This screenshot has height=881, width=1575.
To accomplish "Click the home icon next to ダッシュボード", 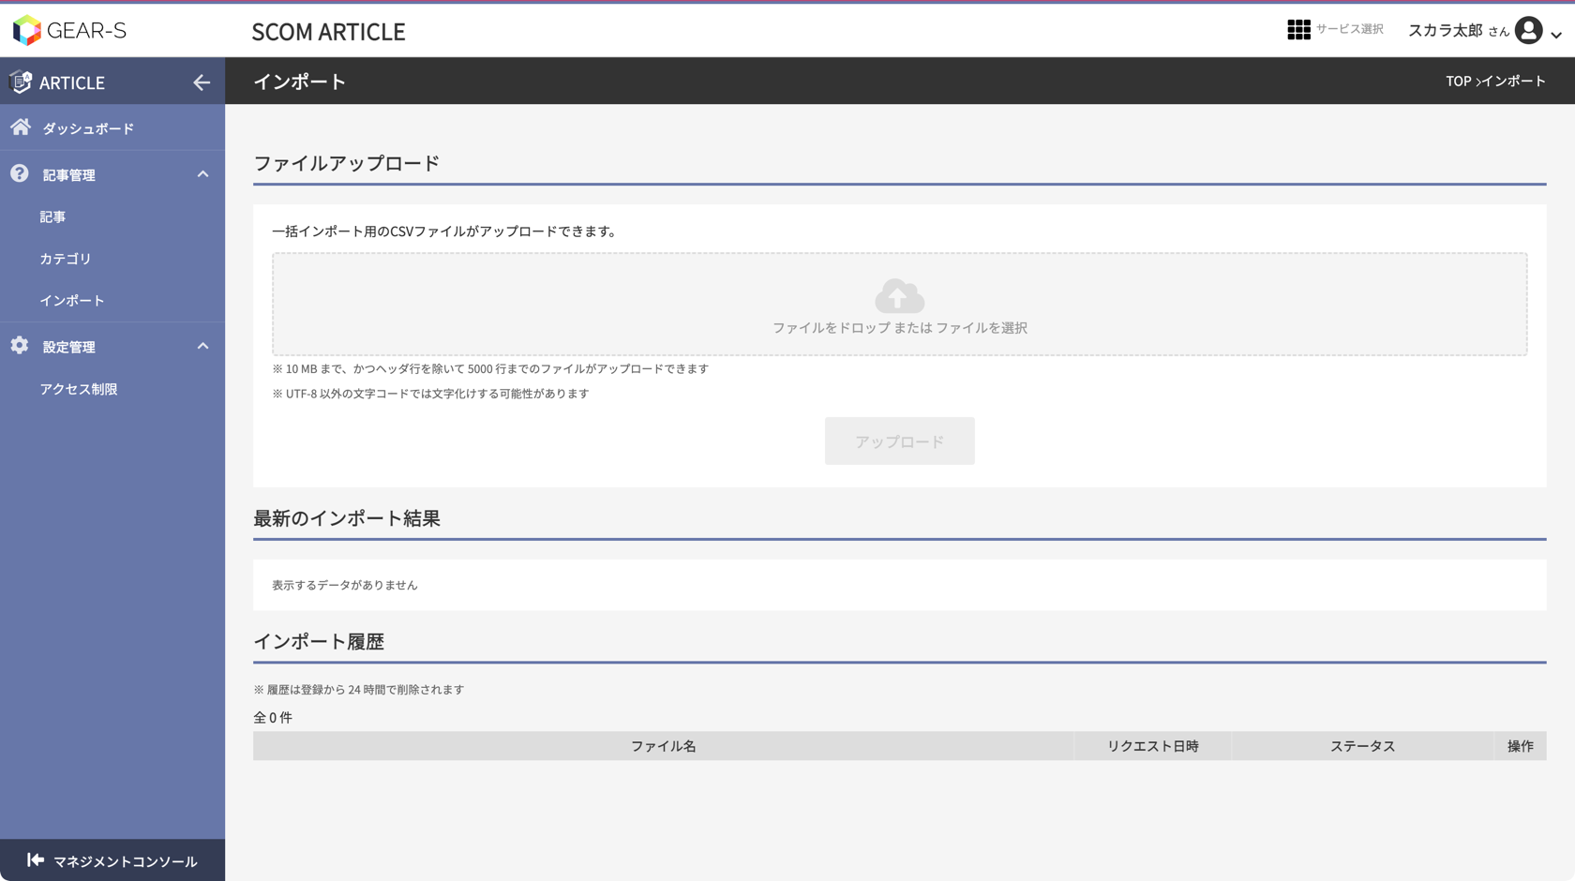I will pyautogui.click(x=21, y=127).
